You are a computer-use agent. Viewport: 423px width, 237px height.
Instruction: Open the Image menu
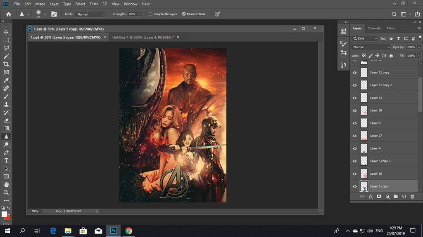(40, 4)
